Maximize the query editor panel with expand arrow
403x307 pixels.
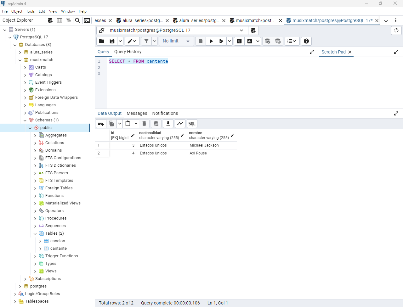click(312, 52)
